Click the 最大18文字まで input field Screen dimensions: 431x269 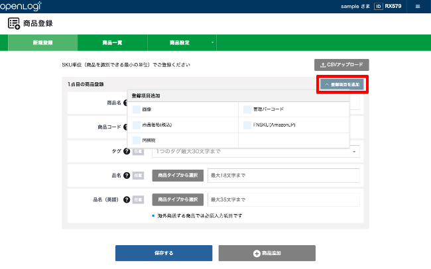284,176
